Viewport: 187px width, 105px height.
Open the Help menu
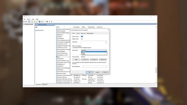pyautogui.click(x=37, y=19)
